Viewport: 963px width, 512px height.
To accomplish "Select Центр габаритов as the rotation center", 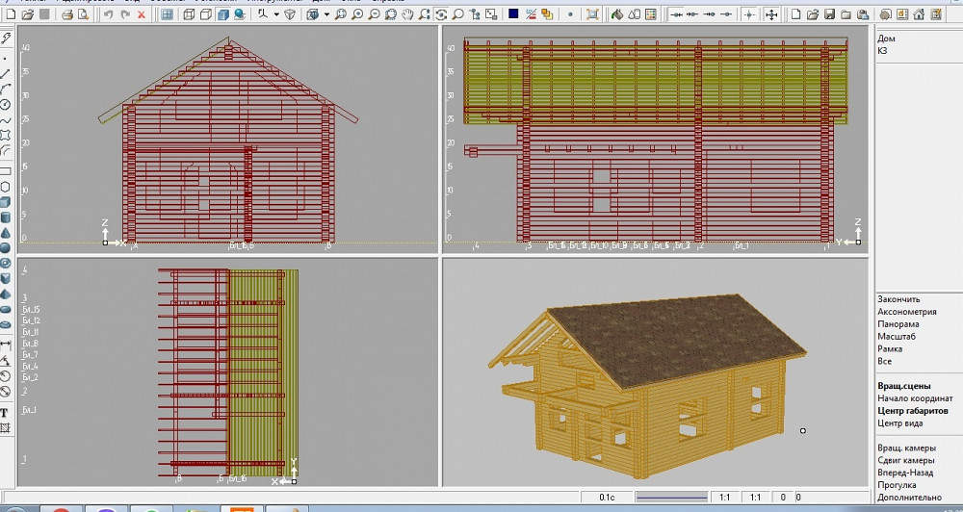I will coord(912,411).
